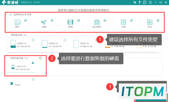Viewport: 169px width, 102px height.
Task: Click the key registration icon
Action: click(x=140, y=2)
